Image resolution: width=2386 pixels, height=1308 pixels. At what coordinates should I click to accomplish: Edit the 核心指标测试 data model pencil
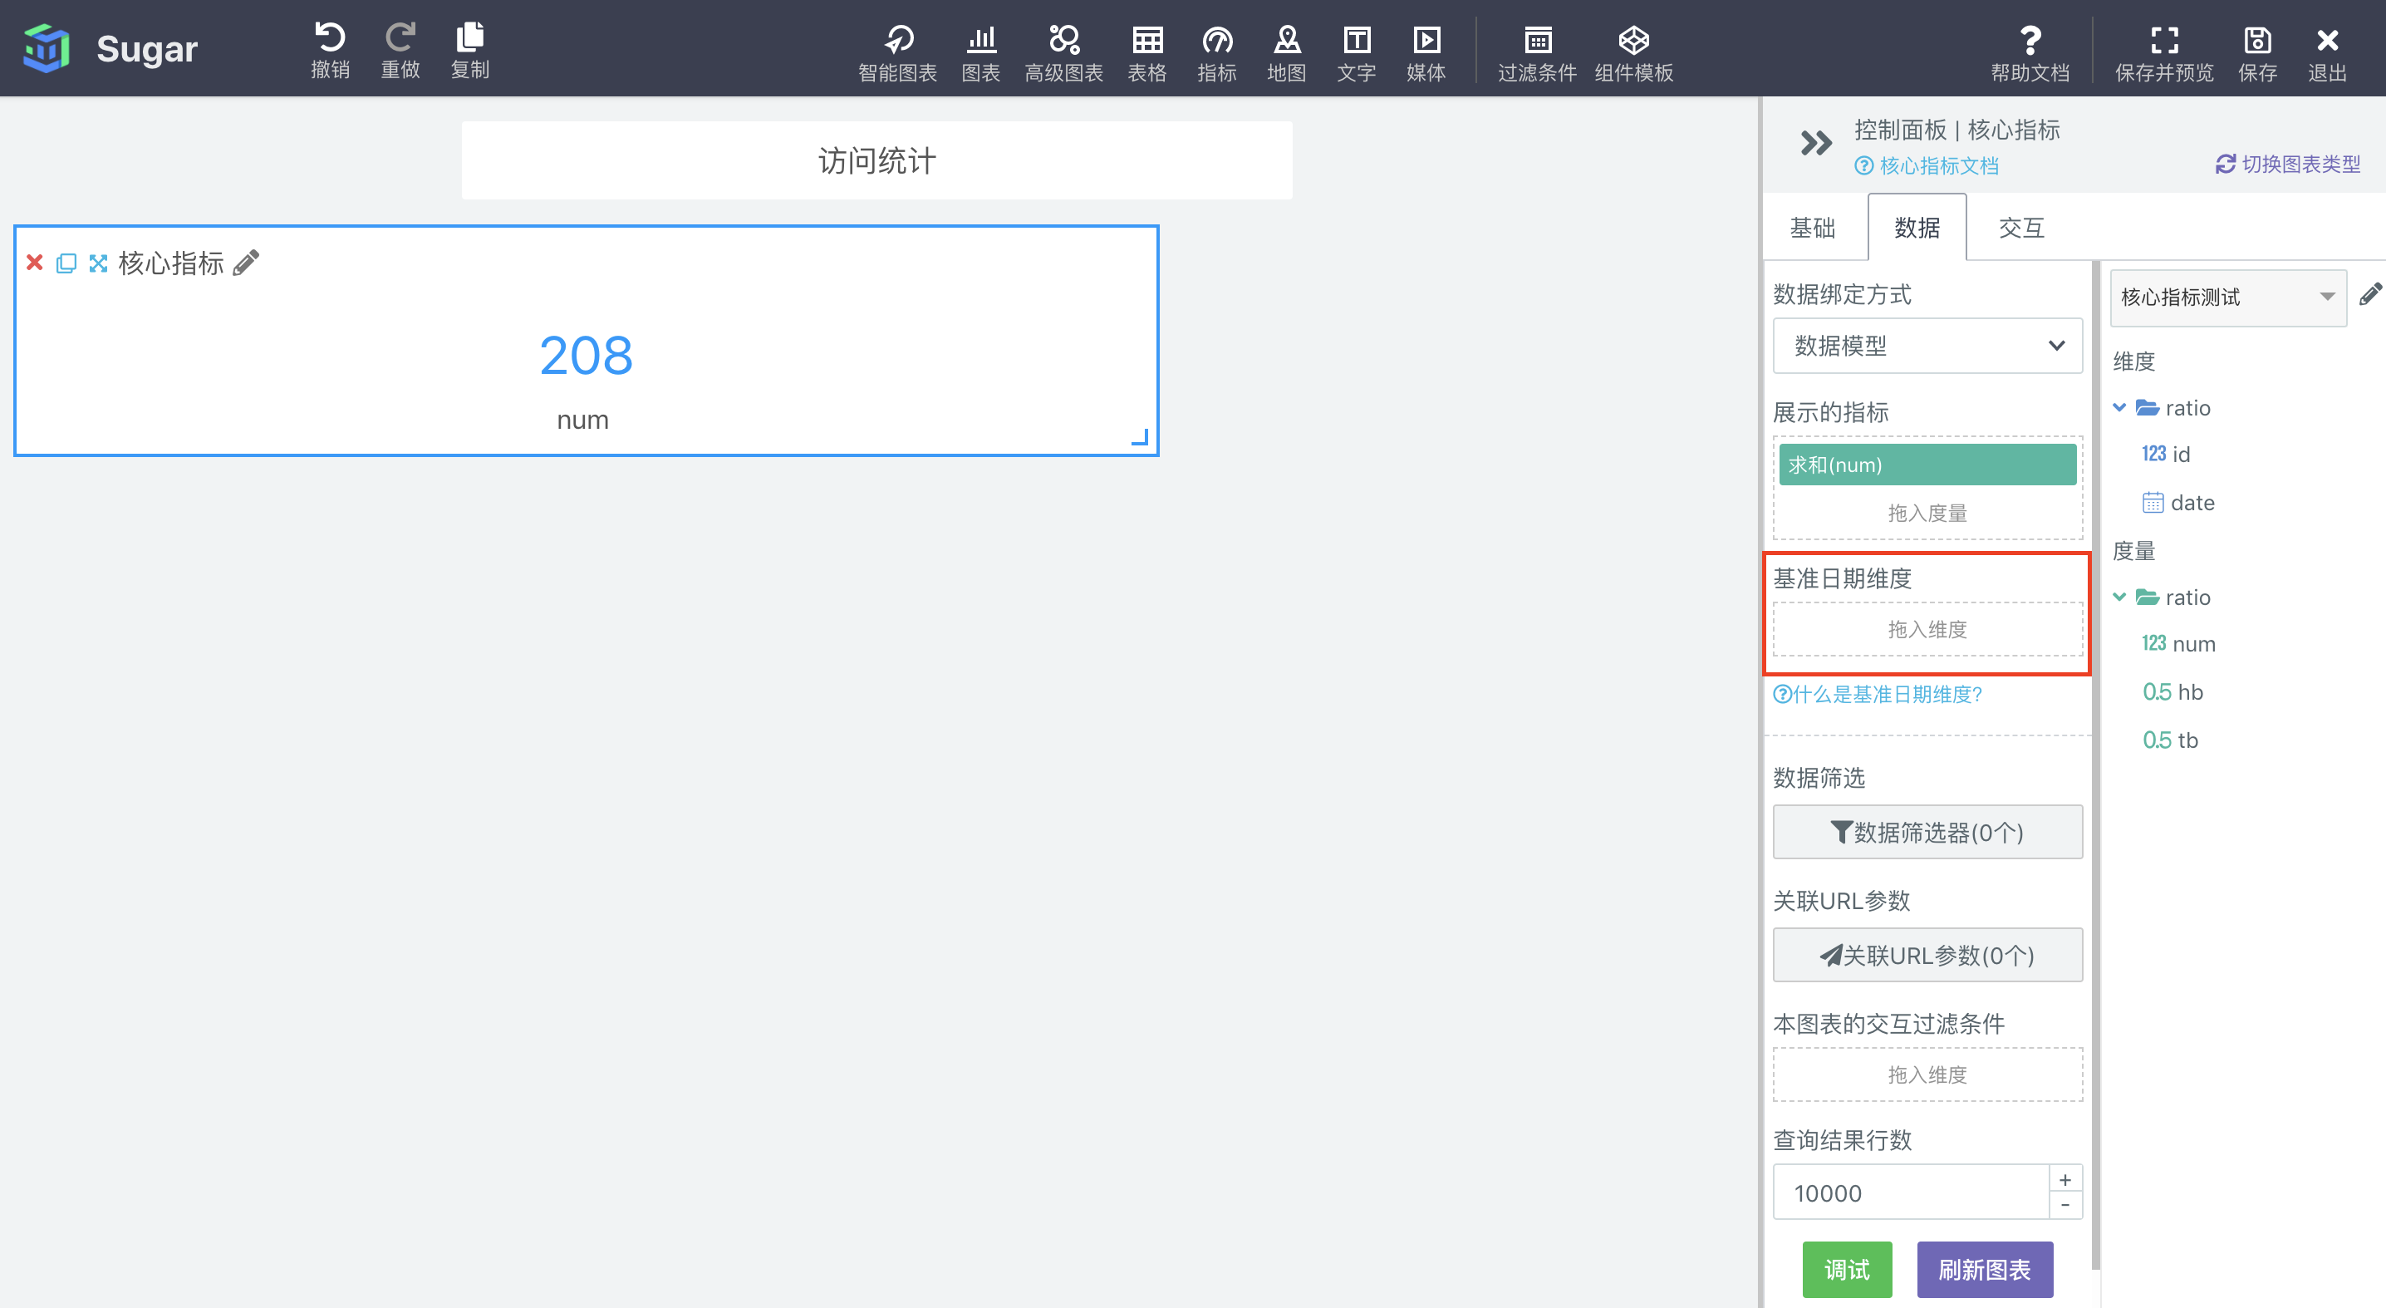pos(2370,294)
